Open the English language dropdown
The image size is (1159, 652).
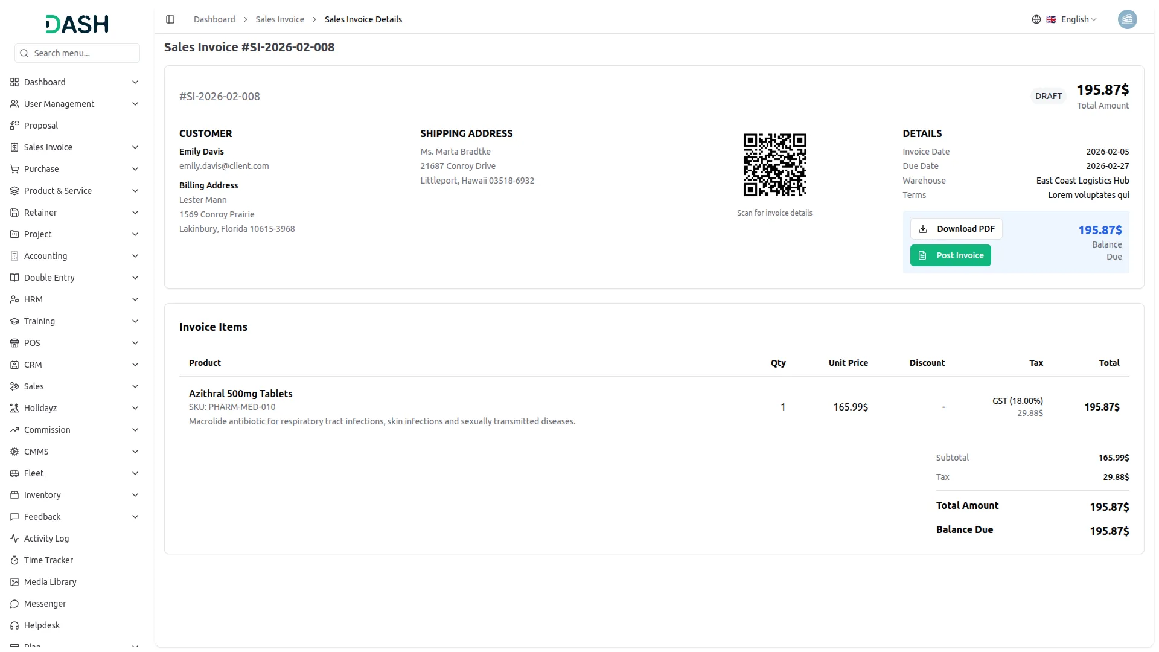pos(1078,19)
